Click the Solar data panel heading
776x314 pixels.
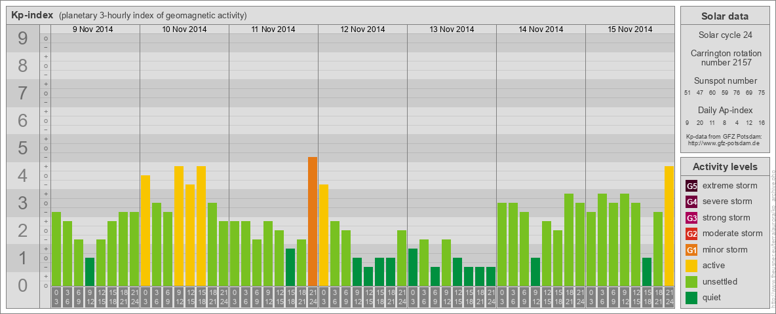click(724, 16)
